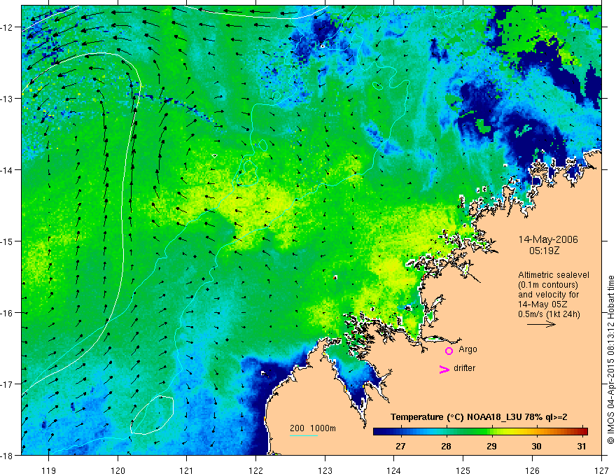Image resolution: width=616 pixels, height=476 pixels.
Task: Click longitude axis label 127
Action: pos(601,471)
